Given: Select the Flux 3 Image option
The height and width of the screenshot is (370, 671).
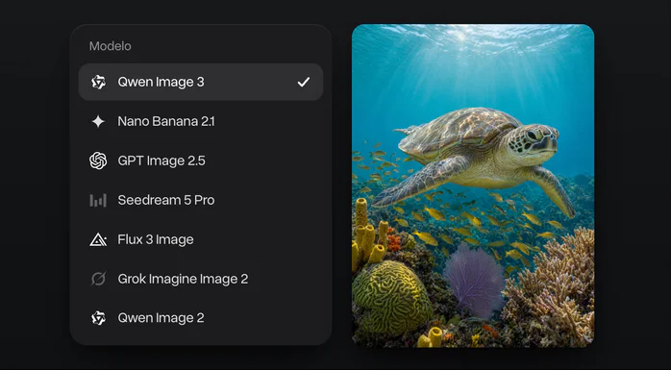Looking at the screenshot, I should point(201,239).
